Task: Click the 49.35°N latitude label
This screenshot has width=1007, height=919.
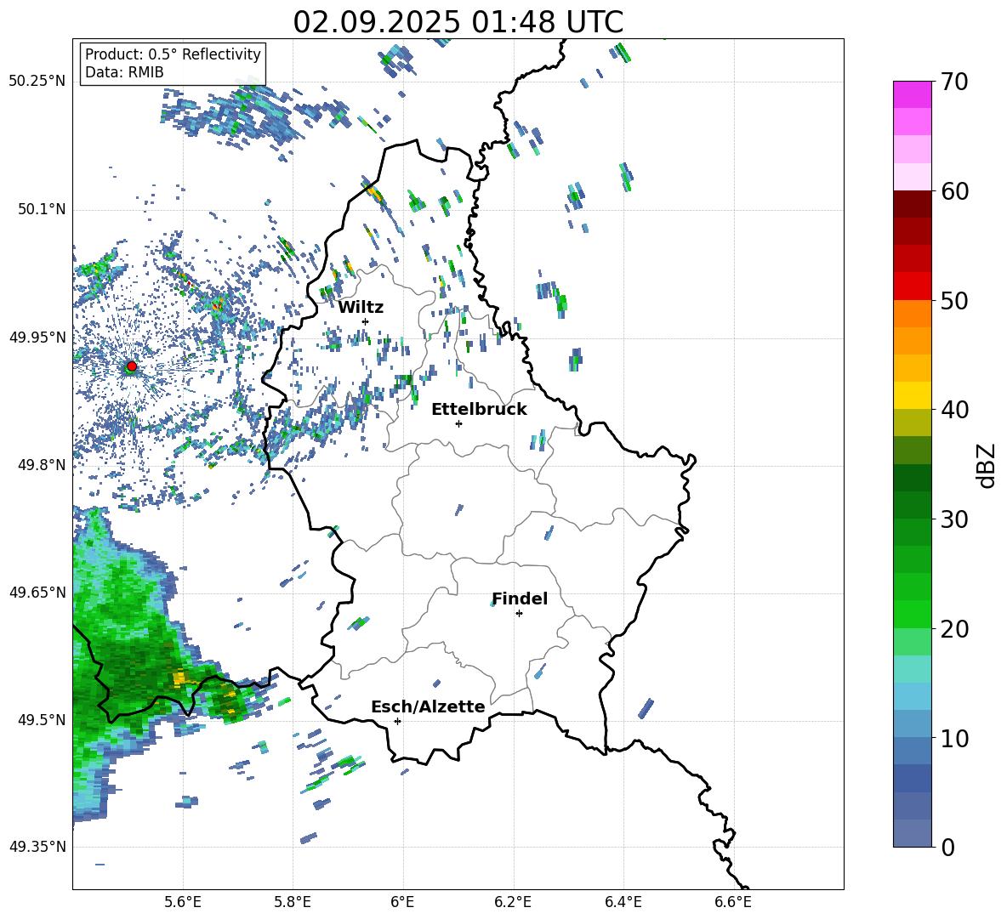Action: [37, 847]
